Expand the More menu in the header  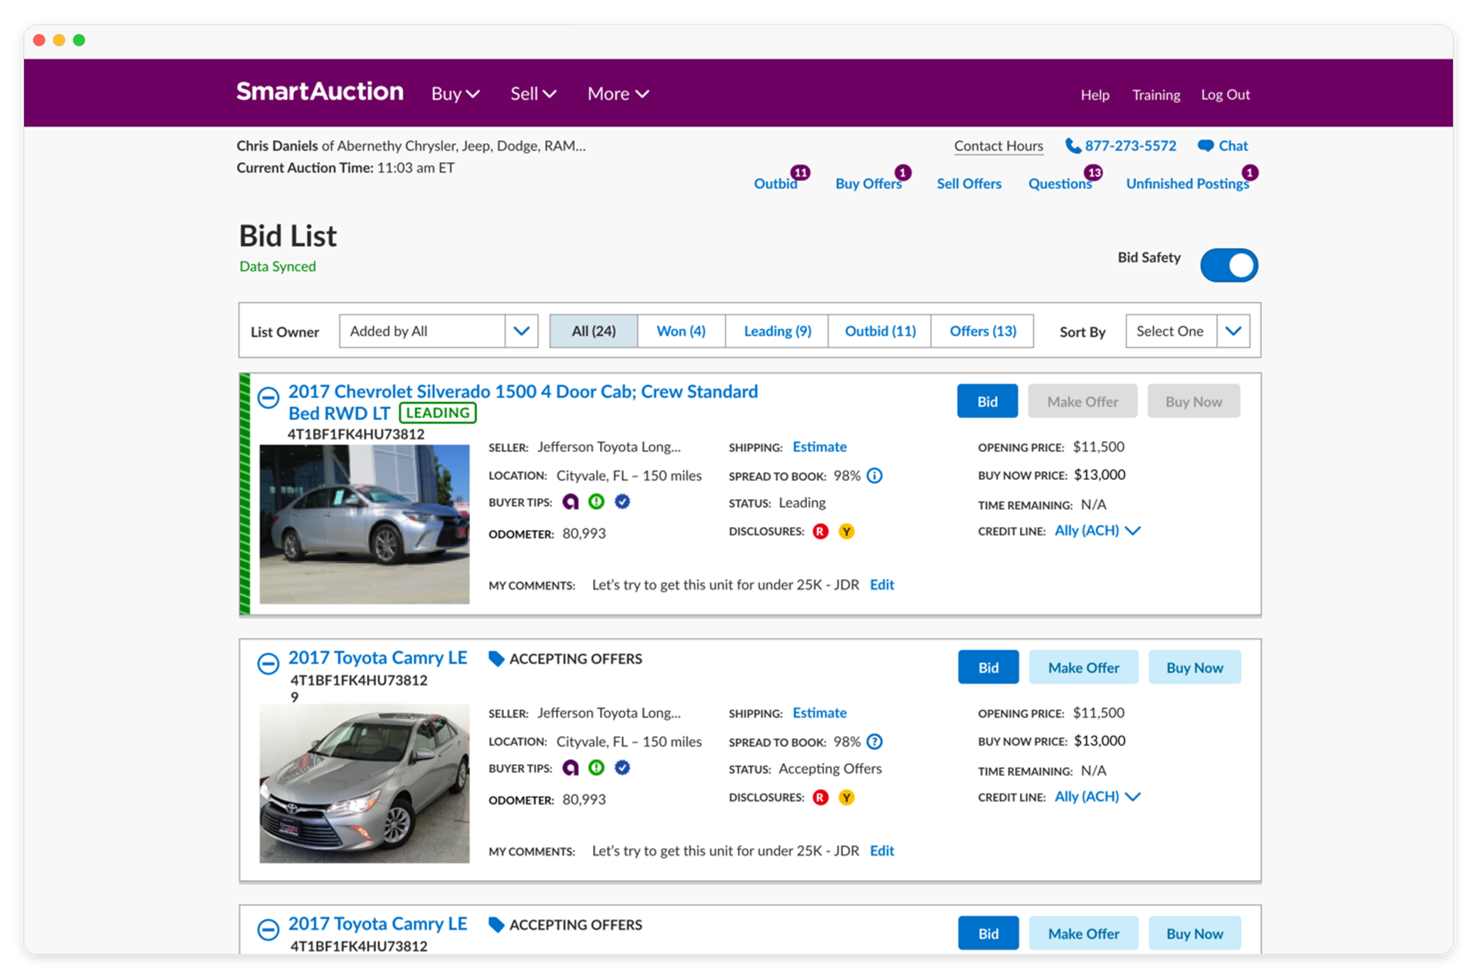(x=618, y=94)
